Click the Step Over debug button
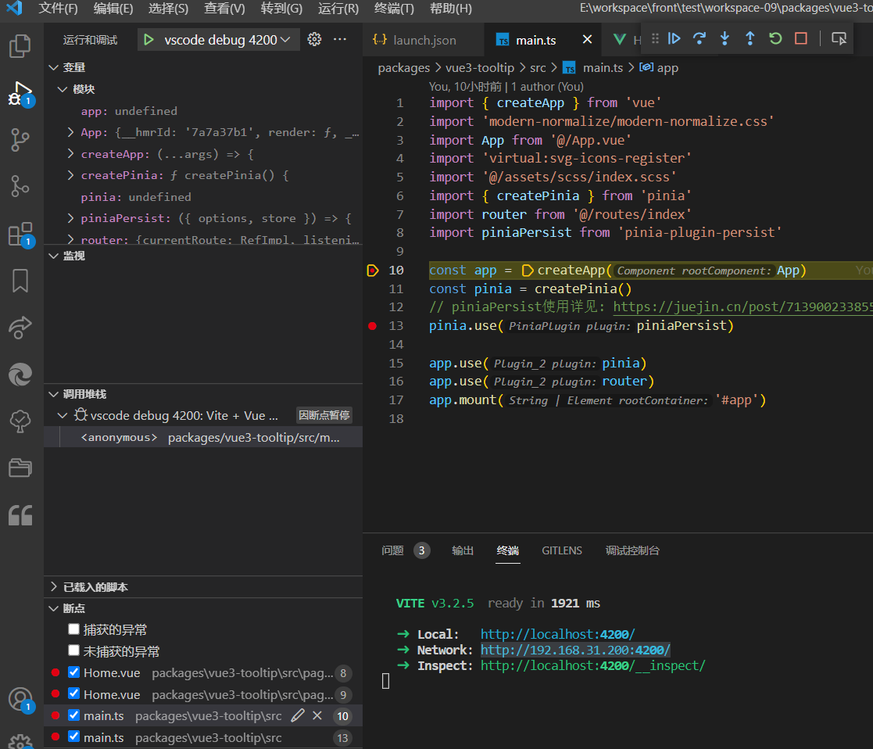 [699, 38]
